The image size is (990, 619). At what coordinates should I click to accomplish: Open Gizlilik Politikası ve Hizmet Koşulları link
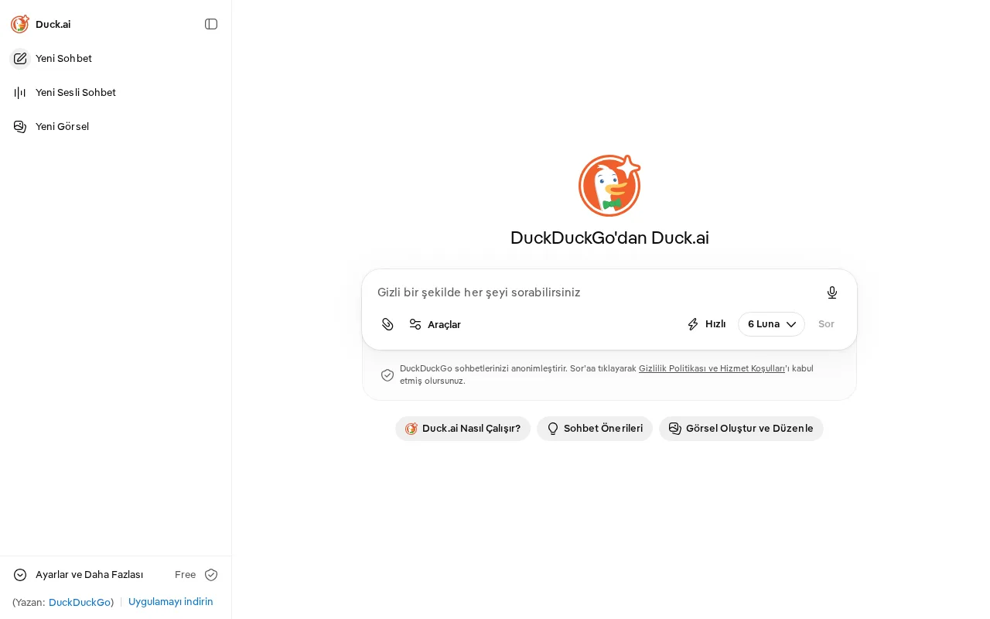[x=712, y=368]
